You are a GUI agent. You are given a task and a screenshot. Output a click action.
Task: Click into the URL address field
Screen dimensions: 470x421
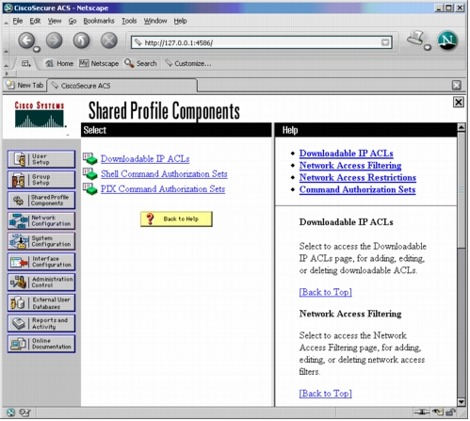point(257,42)
